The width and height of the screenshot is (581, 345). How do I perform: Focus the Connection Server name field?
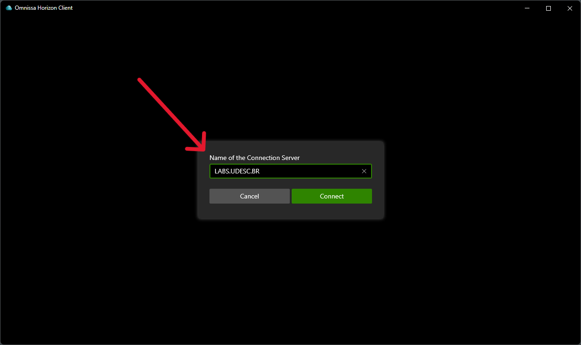click(x=290, y=171)
